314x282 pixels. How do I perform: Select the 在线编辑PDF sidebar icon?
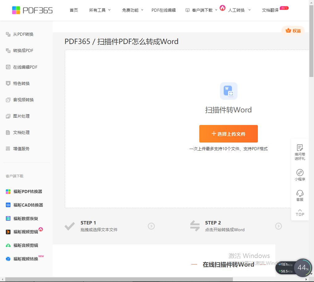pyautogui.click(x=8, y=67)
